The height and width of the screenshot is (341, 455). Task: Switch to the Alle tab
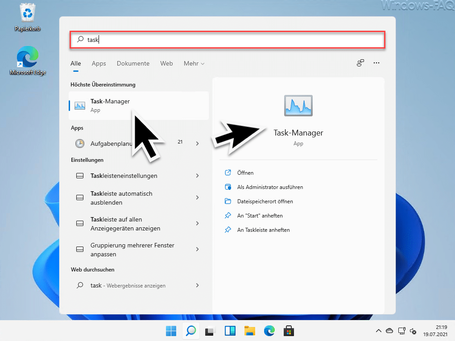click(76, 63)
